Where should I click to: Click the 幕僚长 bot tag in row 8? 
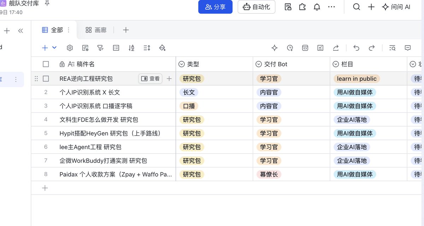269,174
